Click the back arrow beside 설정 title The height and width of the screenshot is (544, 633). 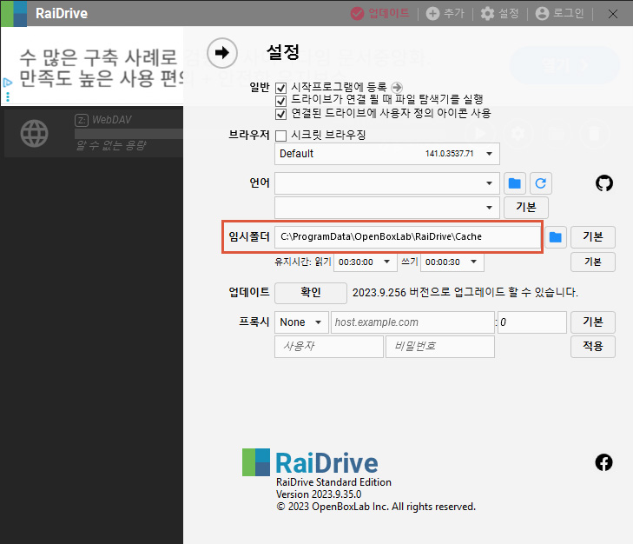[x=221, y=53]
